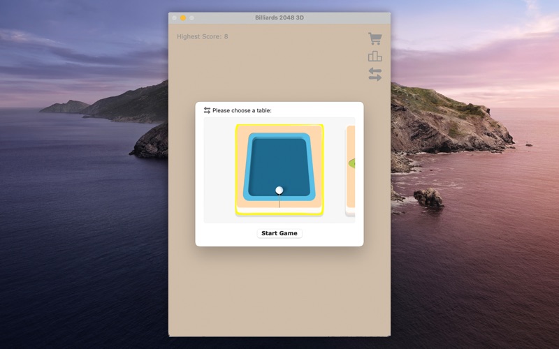Open the leaderboard podium icon

(375, 57)
